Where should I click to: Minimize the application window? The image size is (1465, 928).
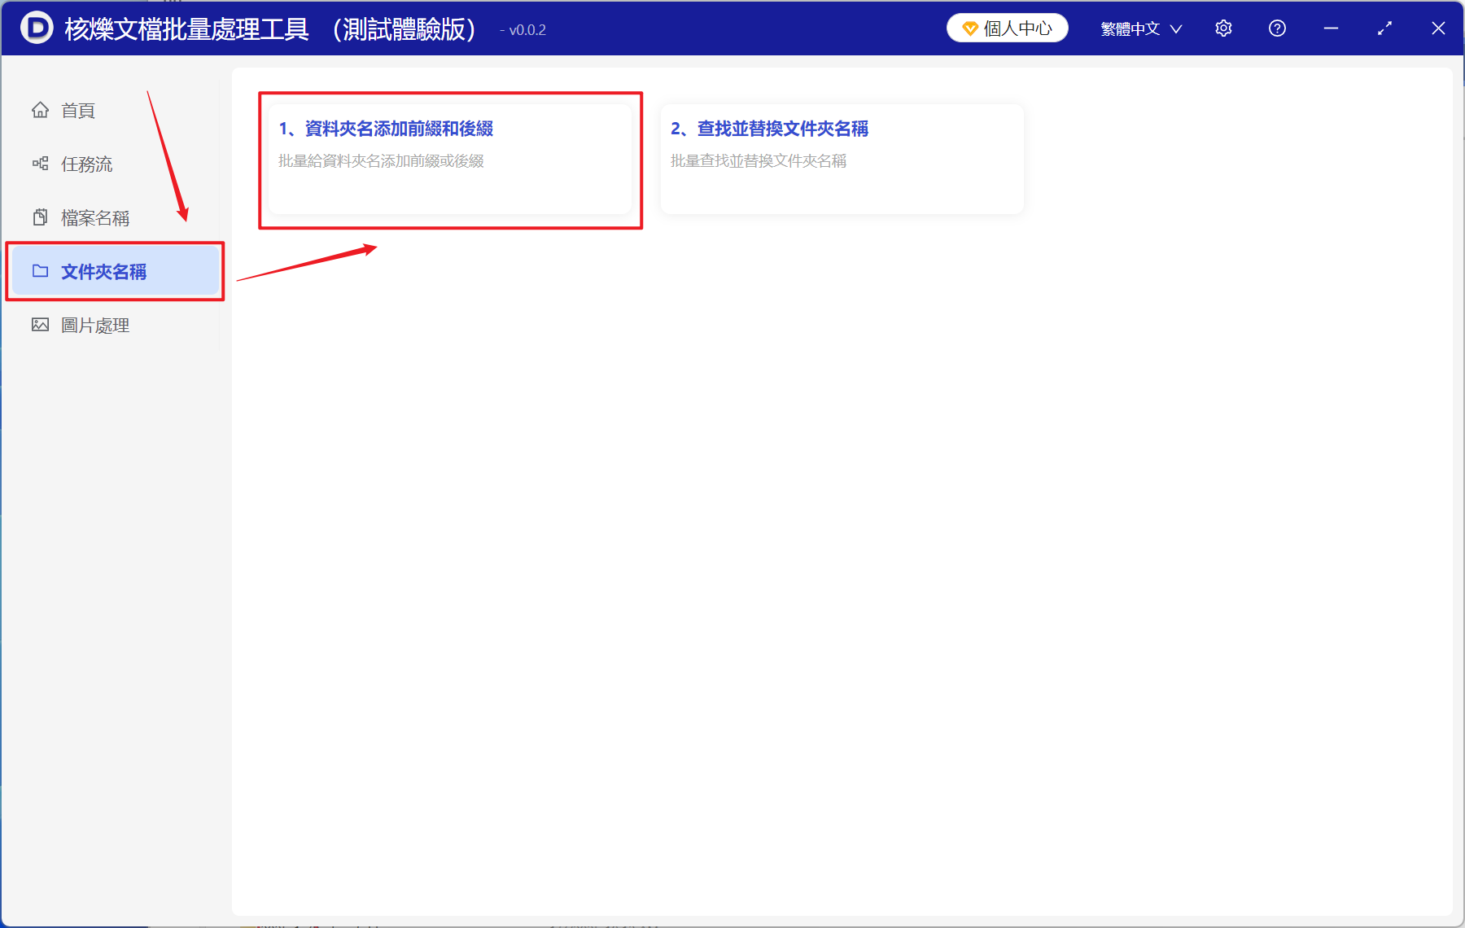[1331, 28]
